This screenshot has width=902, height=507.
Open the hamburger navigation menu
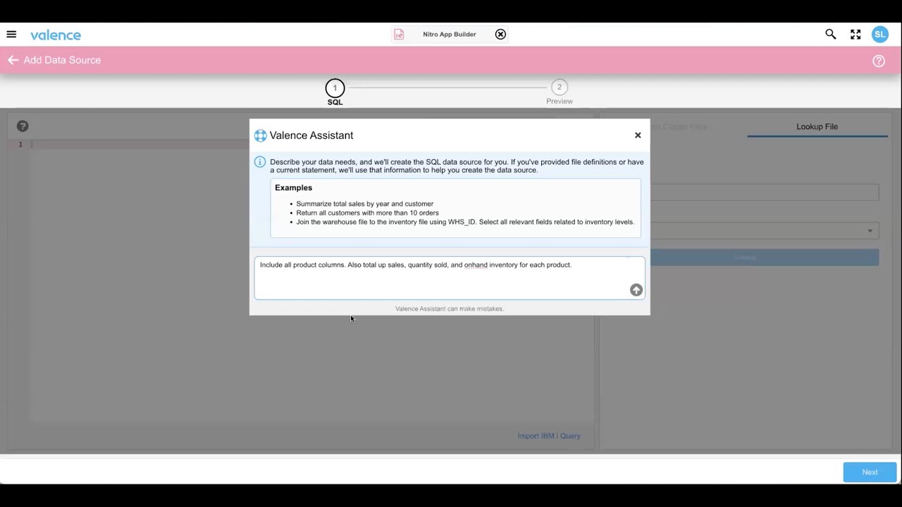click(11, 35)
